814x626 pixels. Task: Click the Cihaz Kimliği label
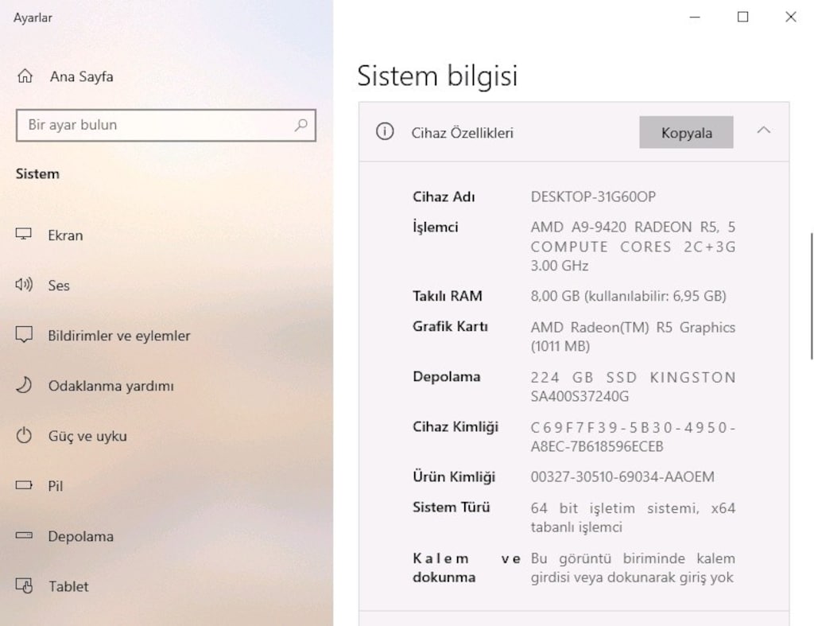point(455,427)
